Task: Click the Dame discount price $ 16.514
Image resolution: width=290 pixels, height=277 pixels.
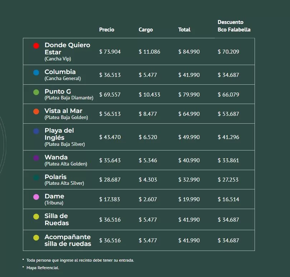Action: [x=228, y=199]
